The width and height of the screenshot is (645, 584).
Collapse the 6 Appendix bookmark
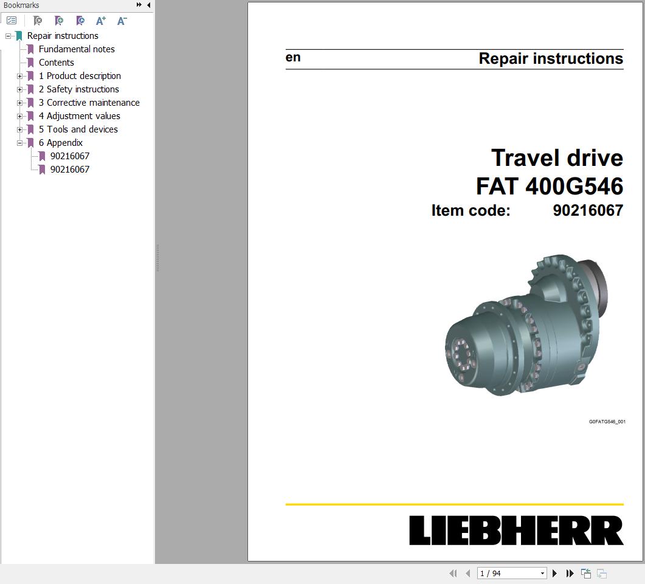[x=19, y=143]
